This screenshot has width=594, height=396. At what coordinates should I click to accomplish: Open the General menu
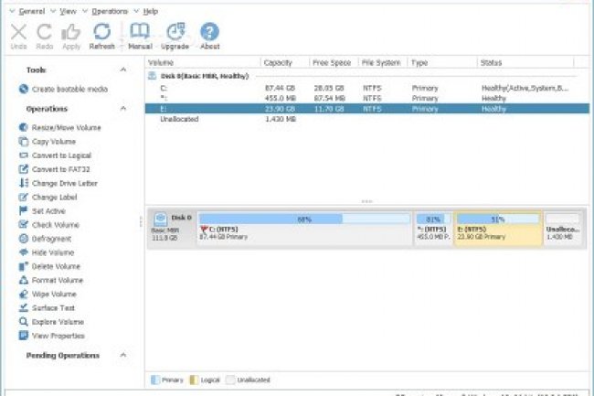[31, 11]
